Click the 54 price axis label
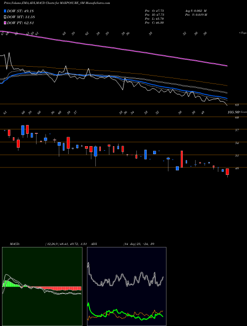 tap(237, 143)
